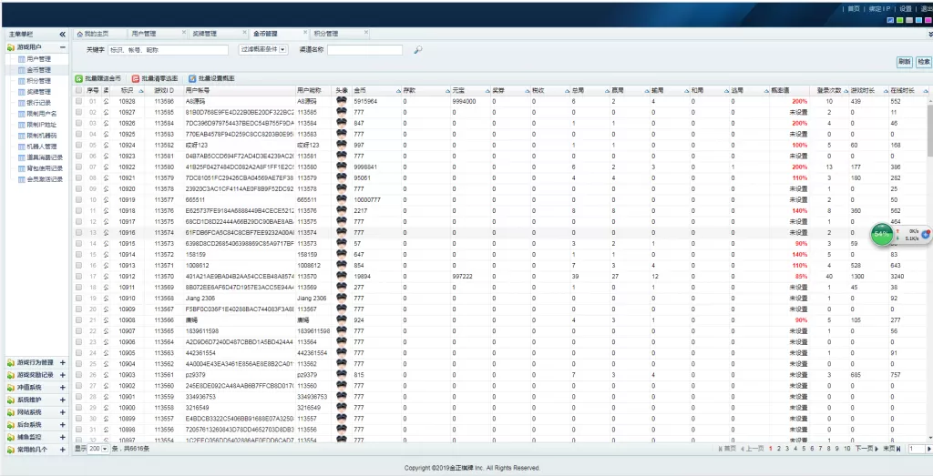
Task: Click sort arrow on 金币 column header
Action: 398,90
